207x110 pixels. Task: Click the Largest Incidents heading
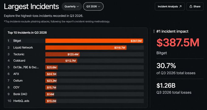31,6
